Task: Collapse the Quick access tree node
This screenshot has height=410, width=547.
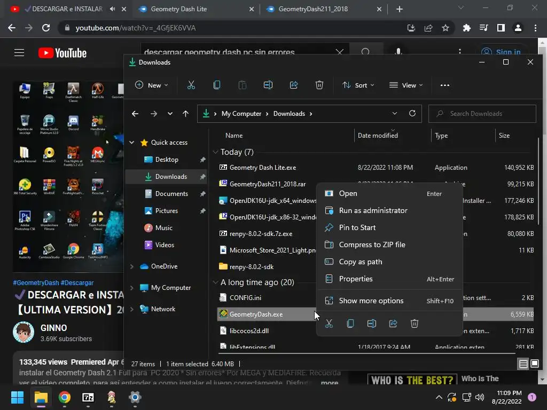Action: tap(132, 142)
